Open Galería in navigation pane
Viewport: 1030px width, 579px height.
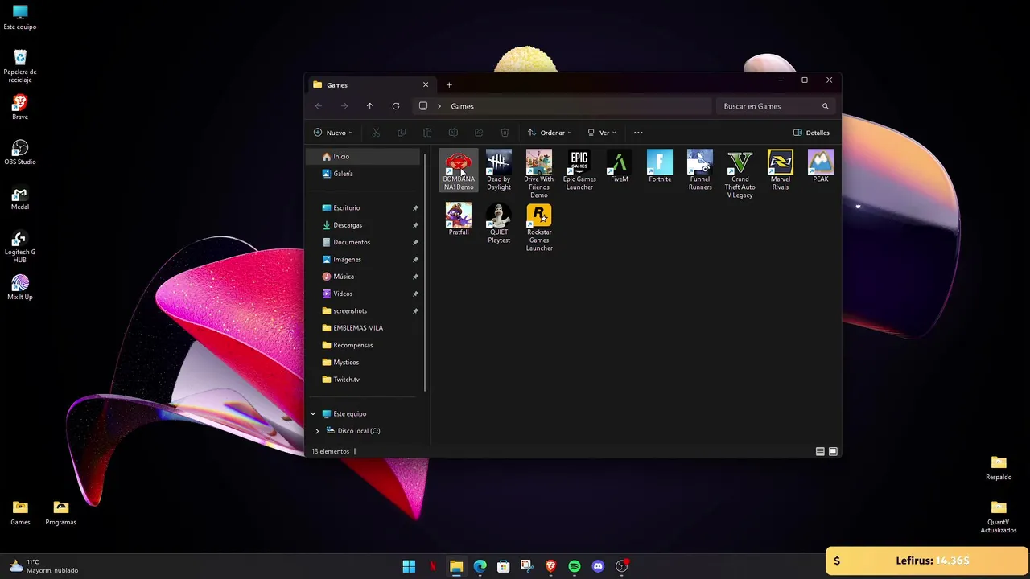click(365, 174)
